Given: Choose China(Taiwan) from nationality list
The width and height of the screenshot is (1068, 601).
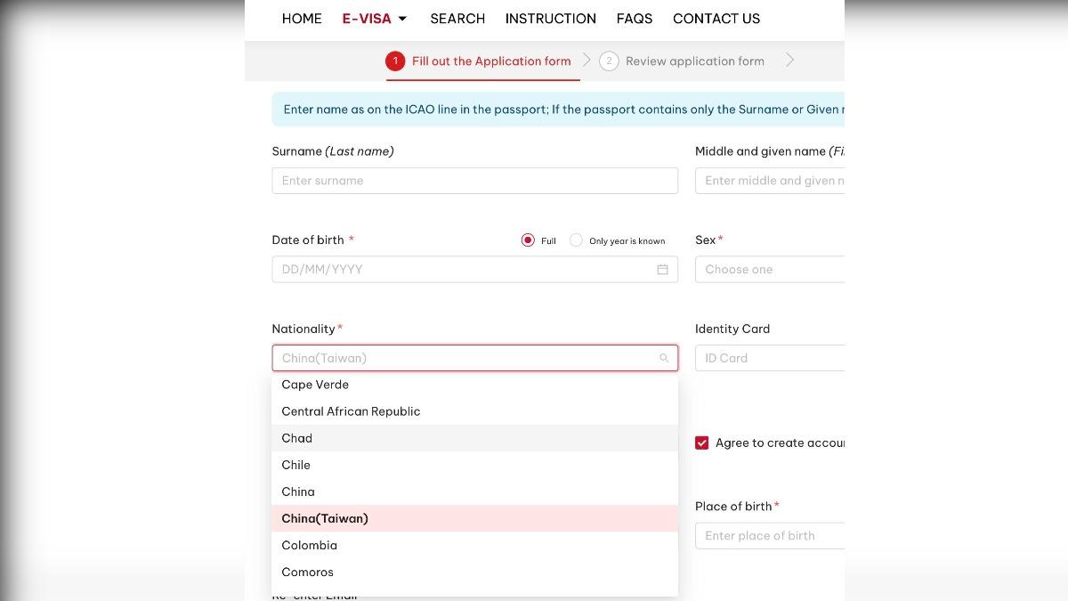Looking at the screenshot, I should (325, 518).
